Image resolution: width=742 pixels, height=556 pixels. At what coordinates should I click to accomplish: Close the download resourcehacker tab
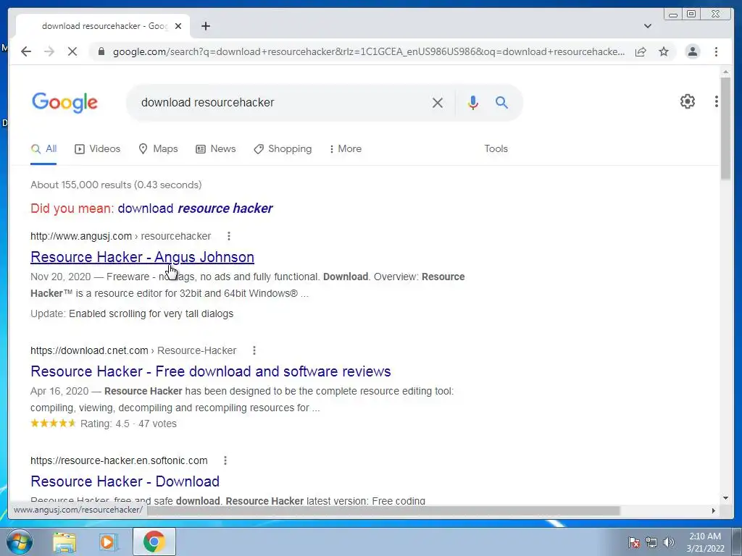pos(178,26)
